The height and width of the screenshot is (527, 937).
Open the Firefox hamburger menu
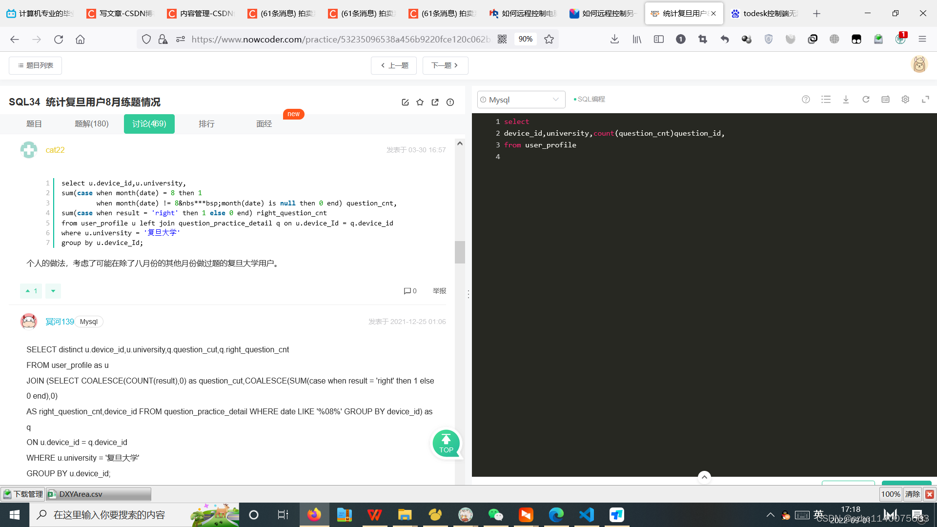(922, 39)
